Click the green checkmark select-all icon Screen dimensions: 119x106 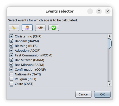[x=54, y=28]
